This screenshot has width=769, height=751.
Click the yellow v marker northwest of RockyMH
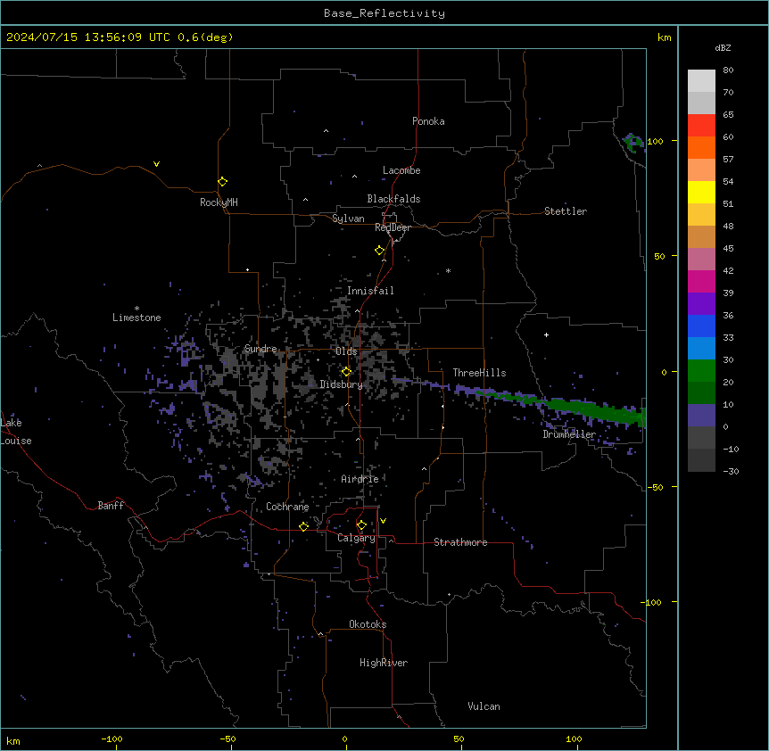(x=156, y=164)
